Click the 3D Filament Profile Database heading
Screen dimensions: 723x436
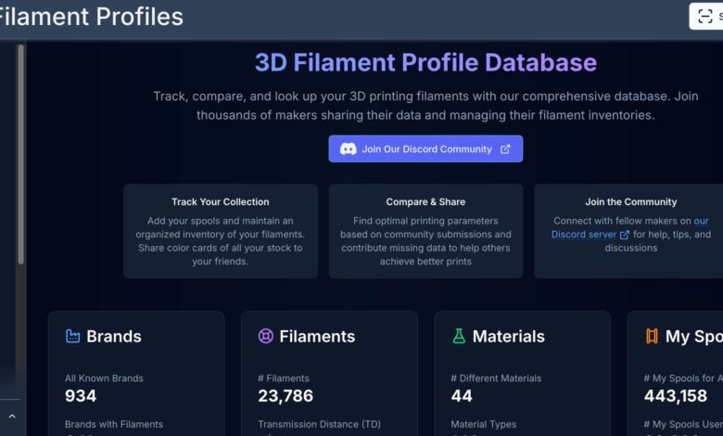(x=425, y=62)
